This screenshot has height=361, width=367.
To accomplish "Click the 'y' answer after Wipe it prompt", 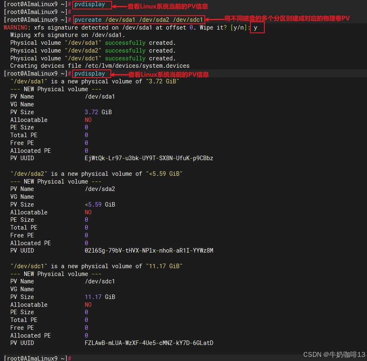I will (256, 28).
